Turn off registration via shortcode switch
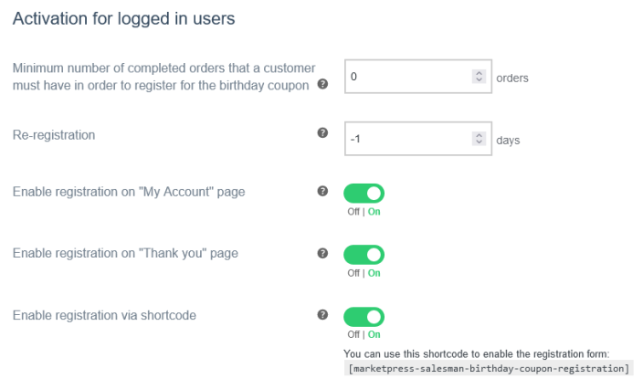Viewport: 643px width, 389px height. coord(364,316)
